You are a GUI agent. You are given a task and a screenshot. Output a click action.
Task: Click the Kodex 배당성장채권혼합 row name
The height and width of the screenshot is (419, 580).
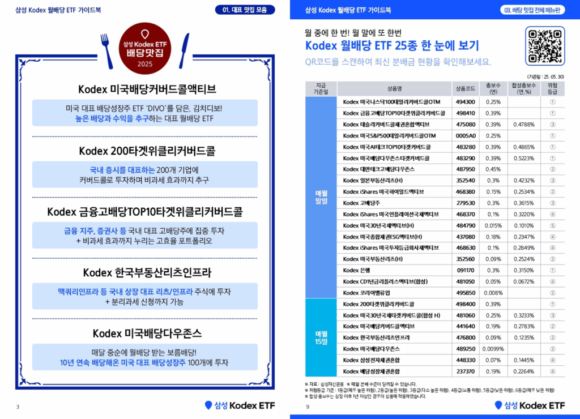coord(372,371)
